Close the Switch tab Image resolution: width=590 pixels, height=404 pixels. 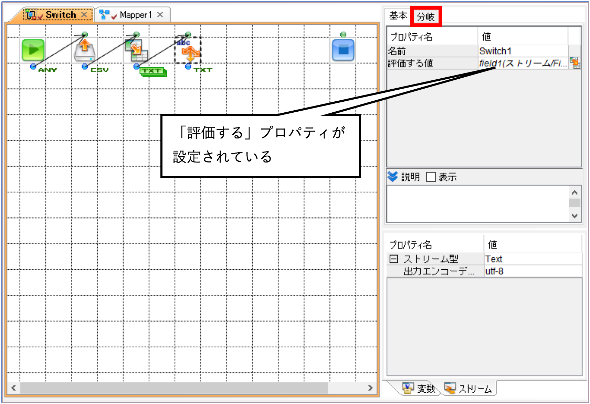[x=84, y=14]
